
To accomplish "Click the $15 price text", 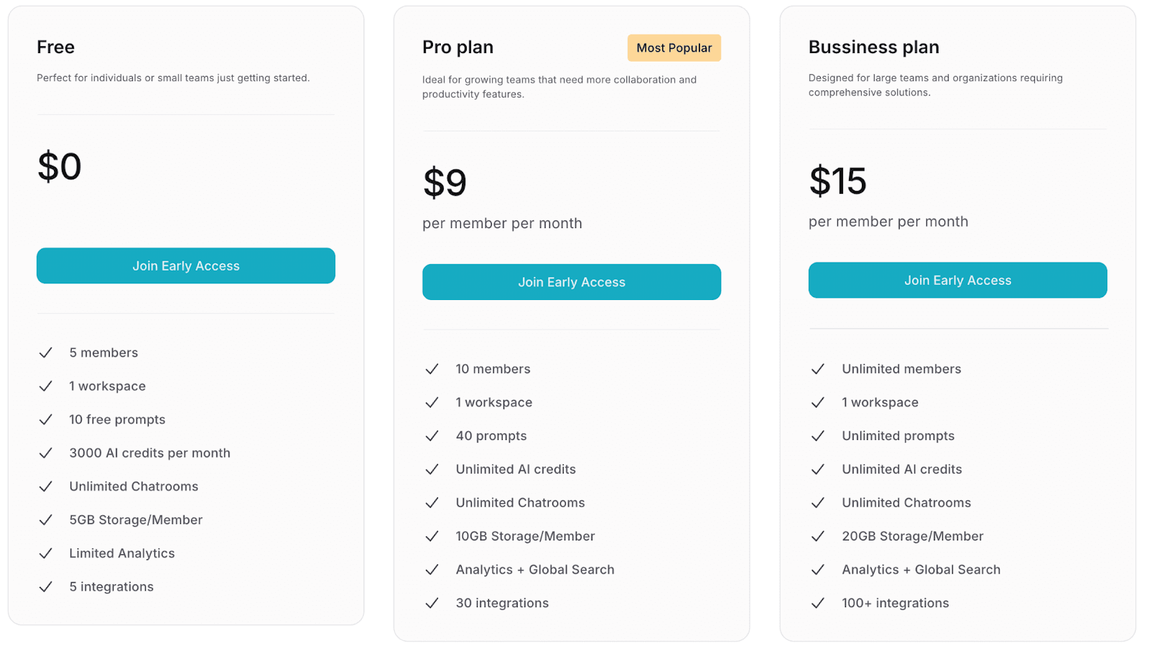I will 837,181.
